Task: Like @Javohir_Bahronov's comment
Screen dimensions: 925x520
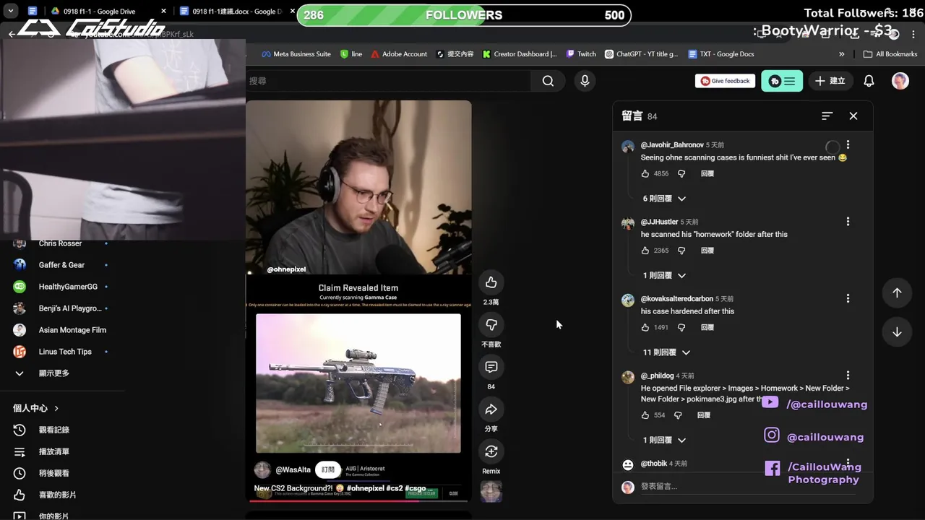Action: tap(645, 174)
